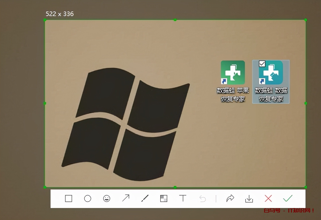Undo the last annotation
Screen dimensions: 321x220
[202, 199]
